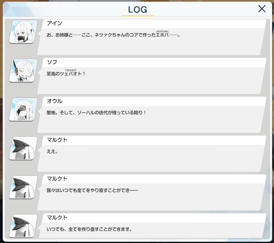
Task: Select the line いつでも、全てを作り直すことができます。
Action: point(89,229)
